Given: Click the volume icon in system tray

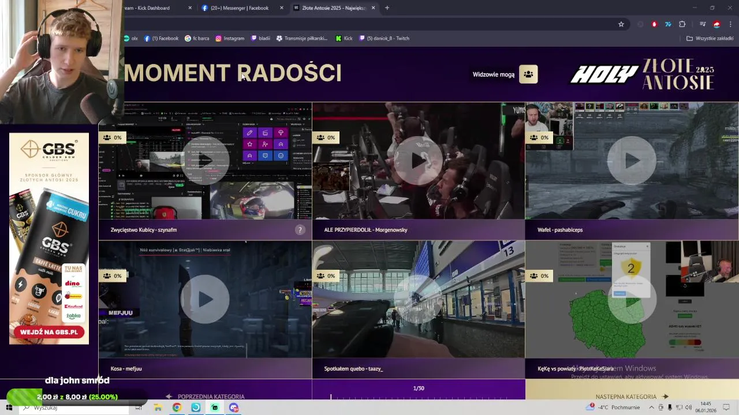Looking at the screenshot, I should [688, 408].
